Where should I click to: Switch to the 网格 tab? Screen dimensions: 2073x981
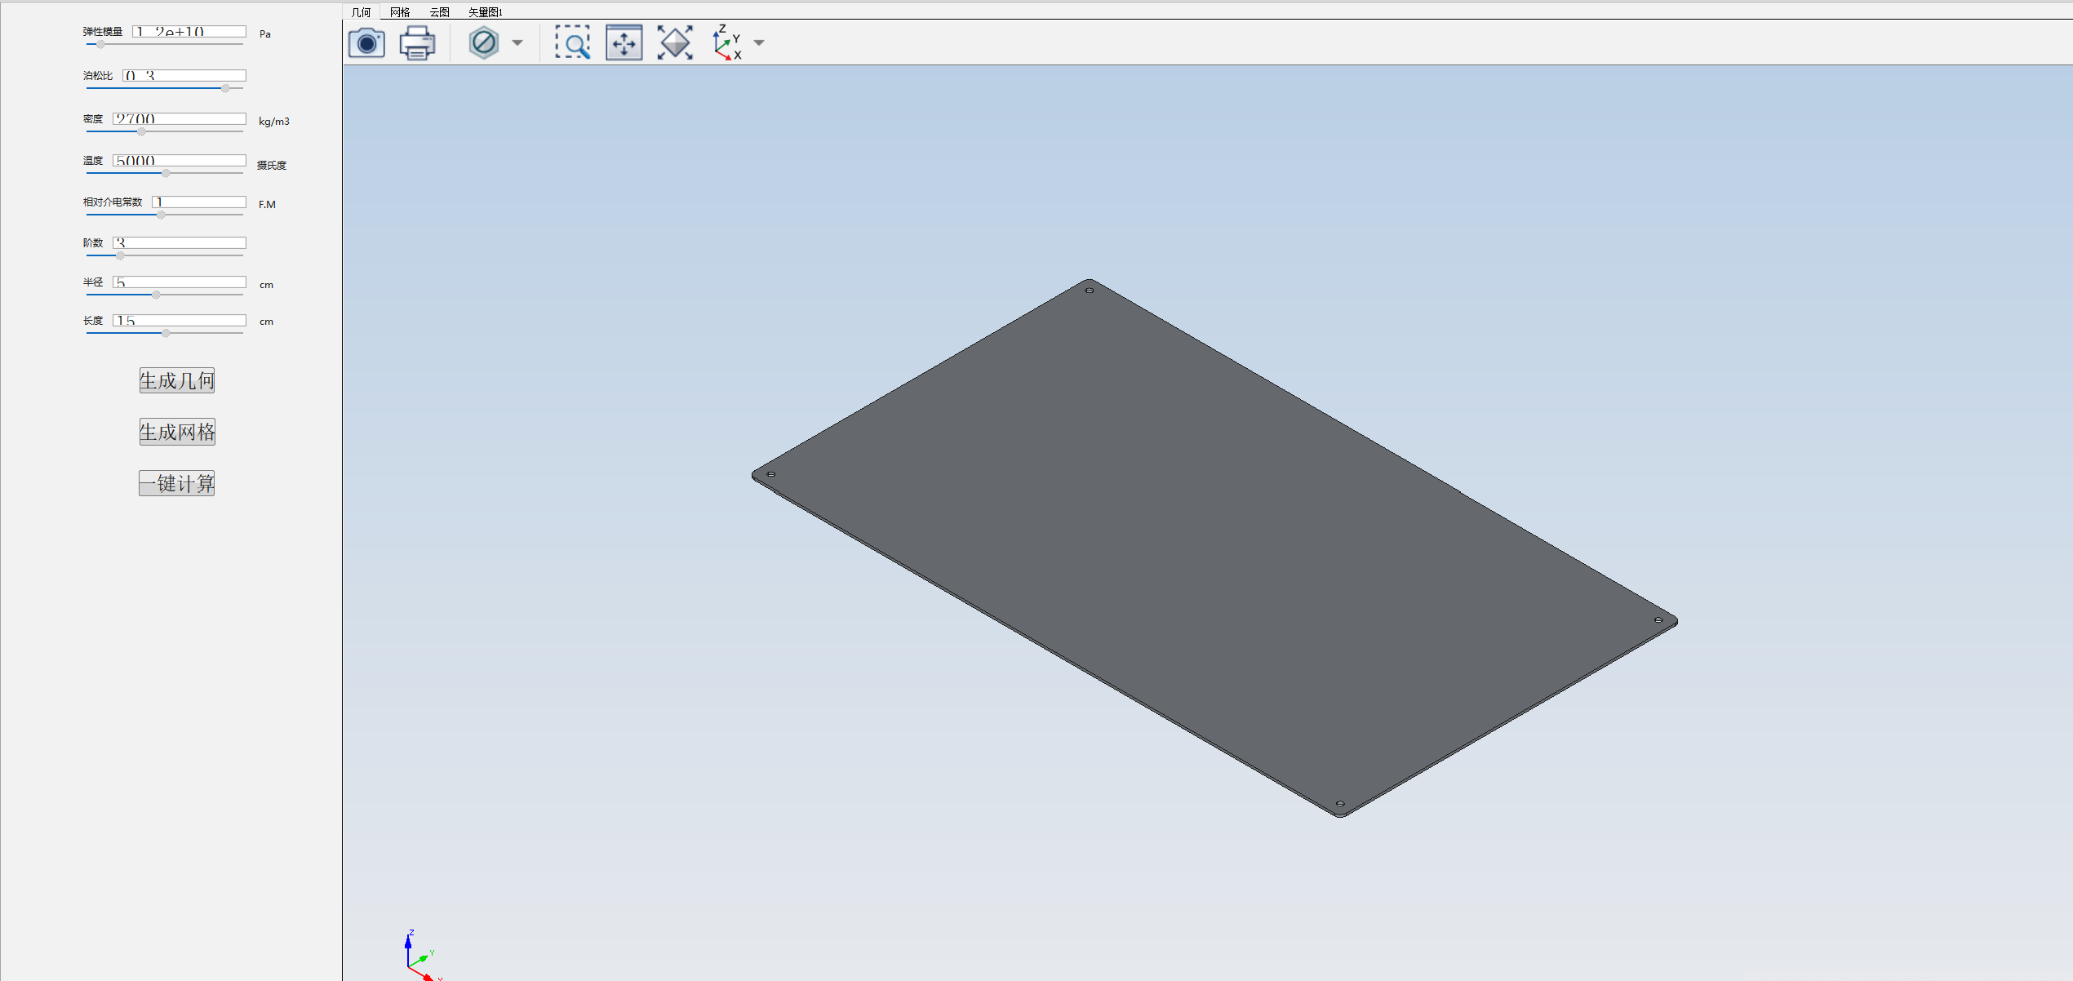(400, 11)
